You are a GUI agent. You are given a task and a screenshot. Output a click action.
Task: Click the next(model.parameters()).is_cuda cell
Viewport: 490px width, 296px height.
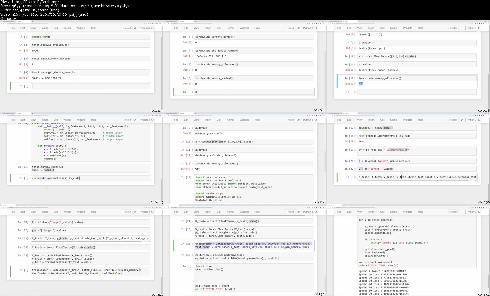90,178
